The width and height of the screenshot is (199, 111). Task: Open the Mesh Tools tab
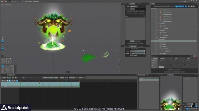tap(133, 46)
